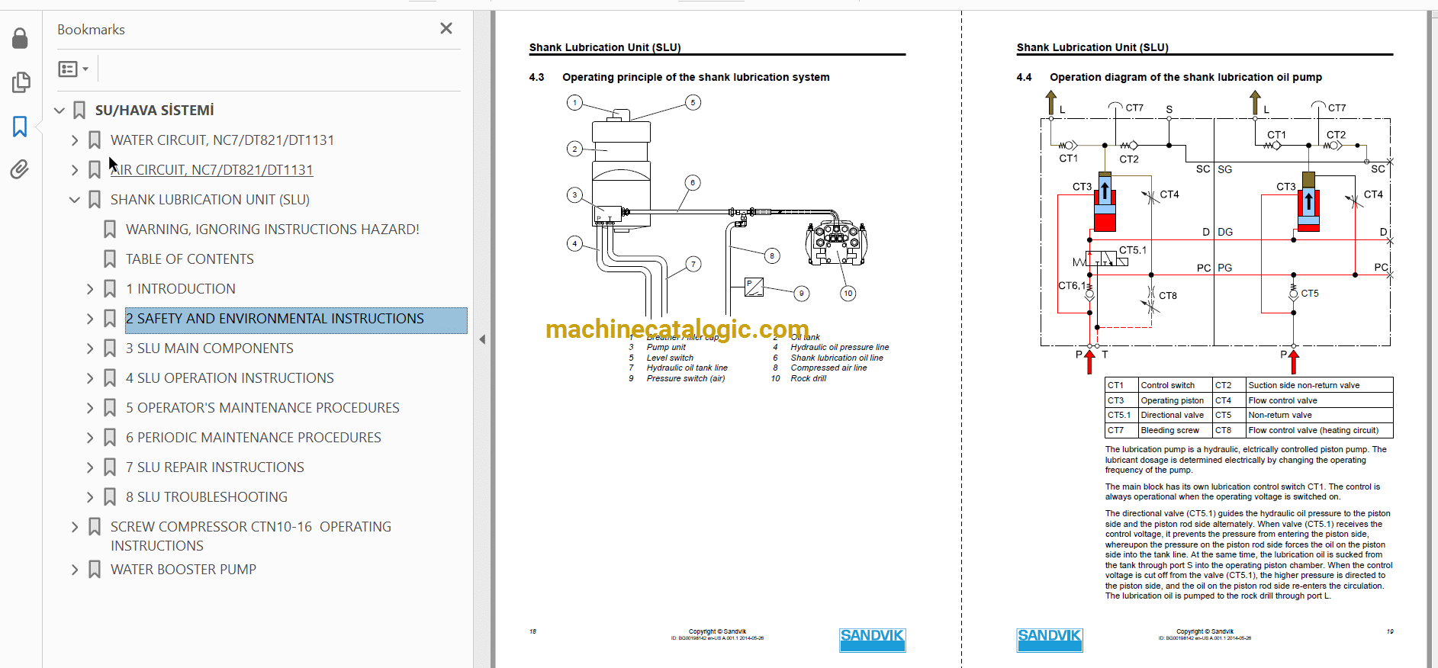
Task: Click the 'Suction side non-return valve' table cell
Action: (1319, 385)
